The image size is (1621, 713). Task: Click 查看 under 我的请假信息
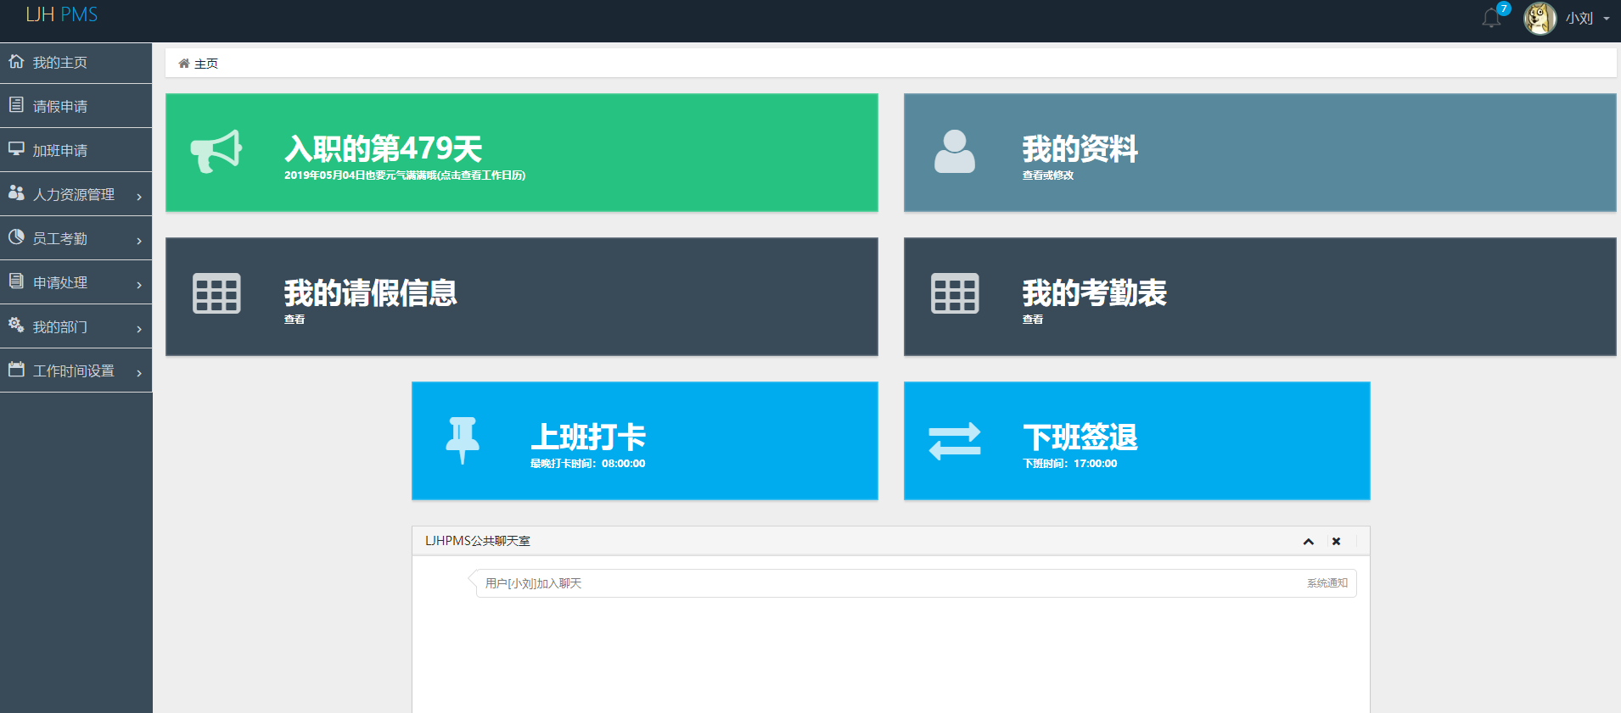pyautogui.click(x=294, y=320)
